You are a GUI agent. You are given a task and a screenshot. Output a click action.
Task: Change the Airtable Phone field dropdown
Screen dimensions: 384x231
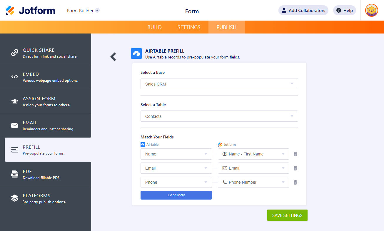(176, 182)
